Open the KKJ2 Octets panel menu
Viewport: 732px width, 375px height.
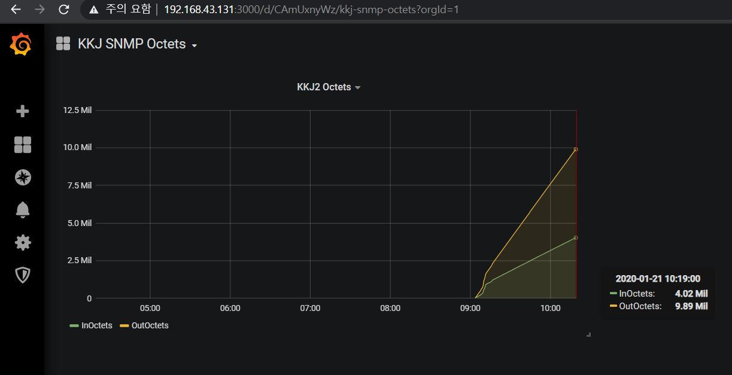(x=329, y=87)
